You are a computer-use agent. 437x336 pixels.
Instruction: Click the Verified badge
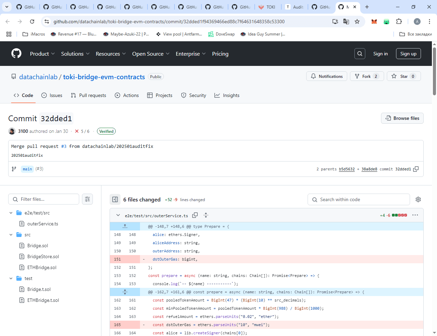pyautogui.click(x=107, y=131)
